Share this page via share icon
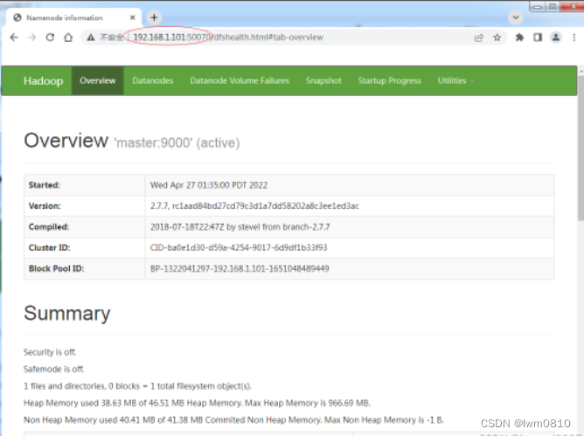 click(x=478, y=38)
